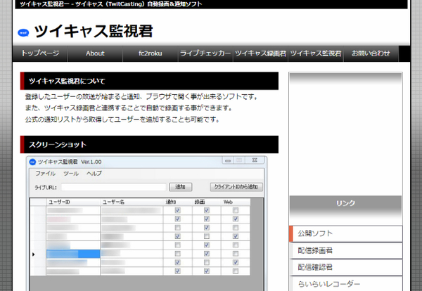Click the app icon in the screenshot title bar
This screenshot has height=291, width=422.
[32, 162]
